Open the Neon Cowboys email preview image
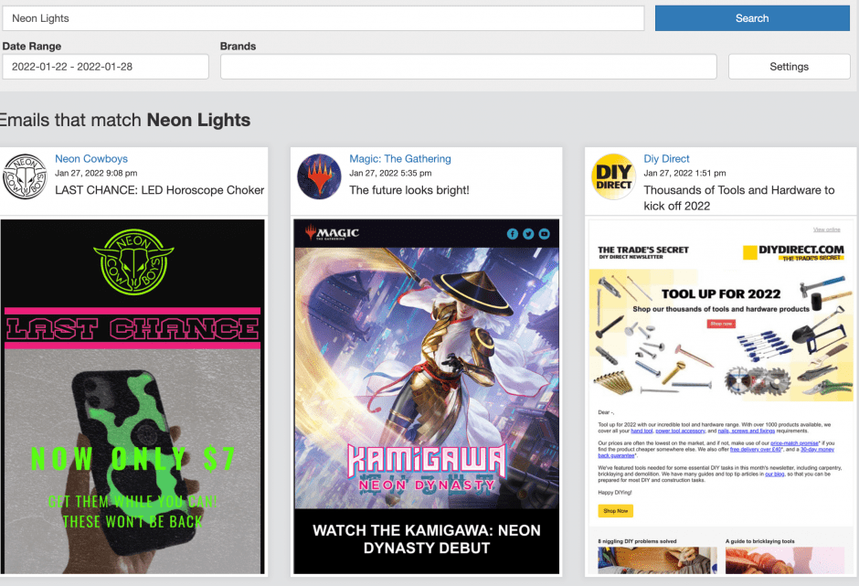This screenshot has height=586, width=859. pyautogui.click(x=133, y=397)
